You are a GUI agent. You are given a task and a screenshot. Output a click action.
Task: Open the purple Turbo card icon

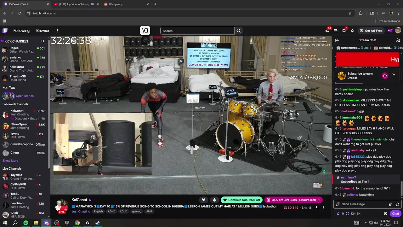(x=390, y=31)
